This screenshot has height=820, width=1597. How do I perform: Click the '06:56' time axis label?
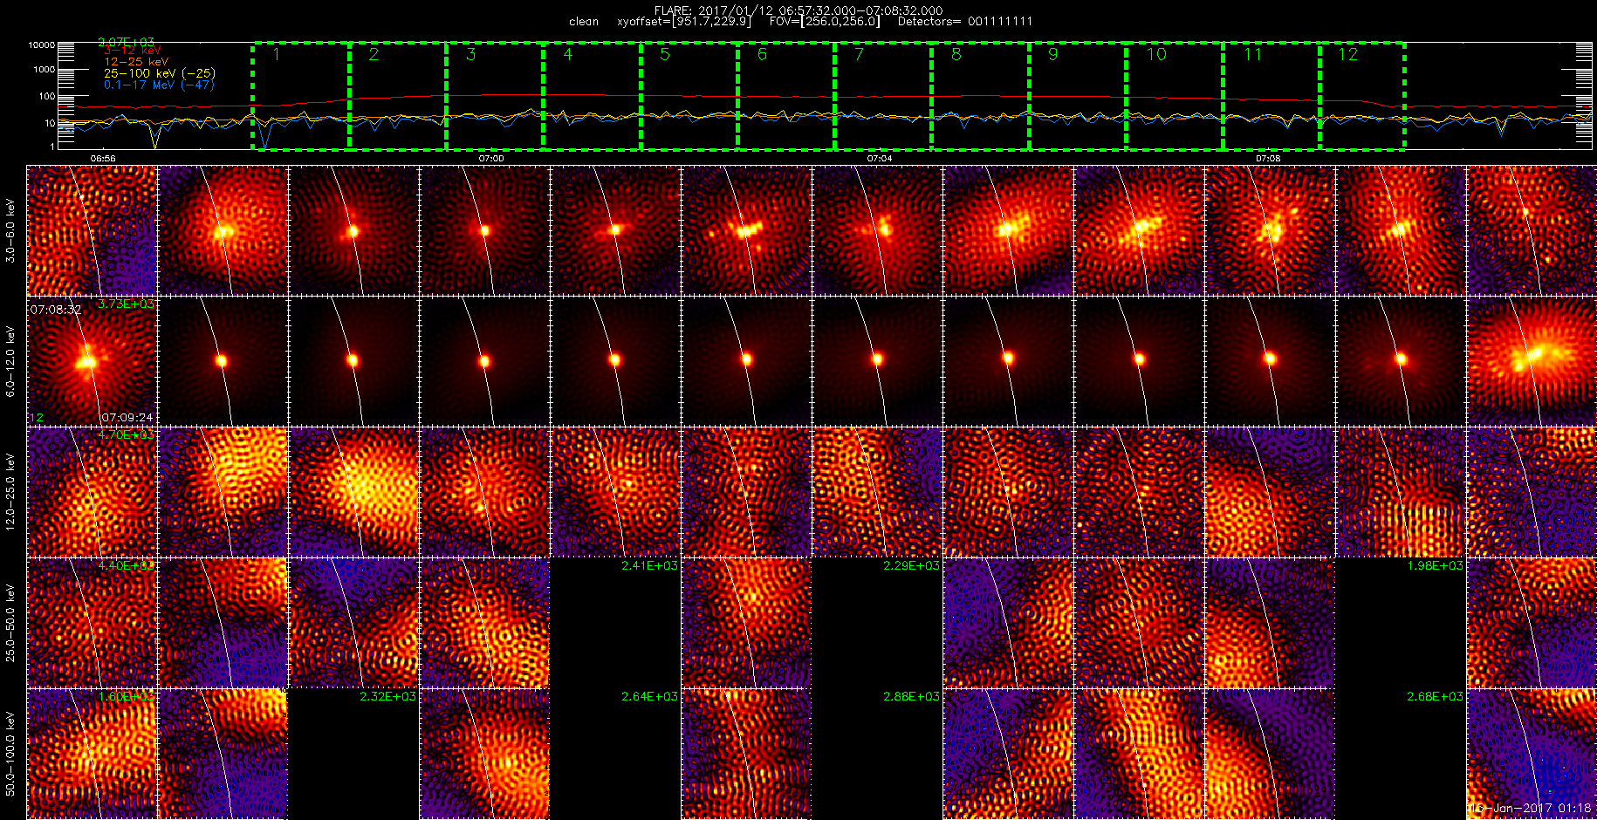pos(103,159)
